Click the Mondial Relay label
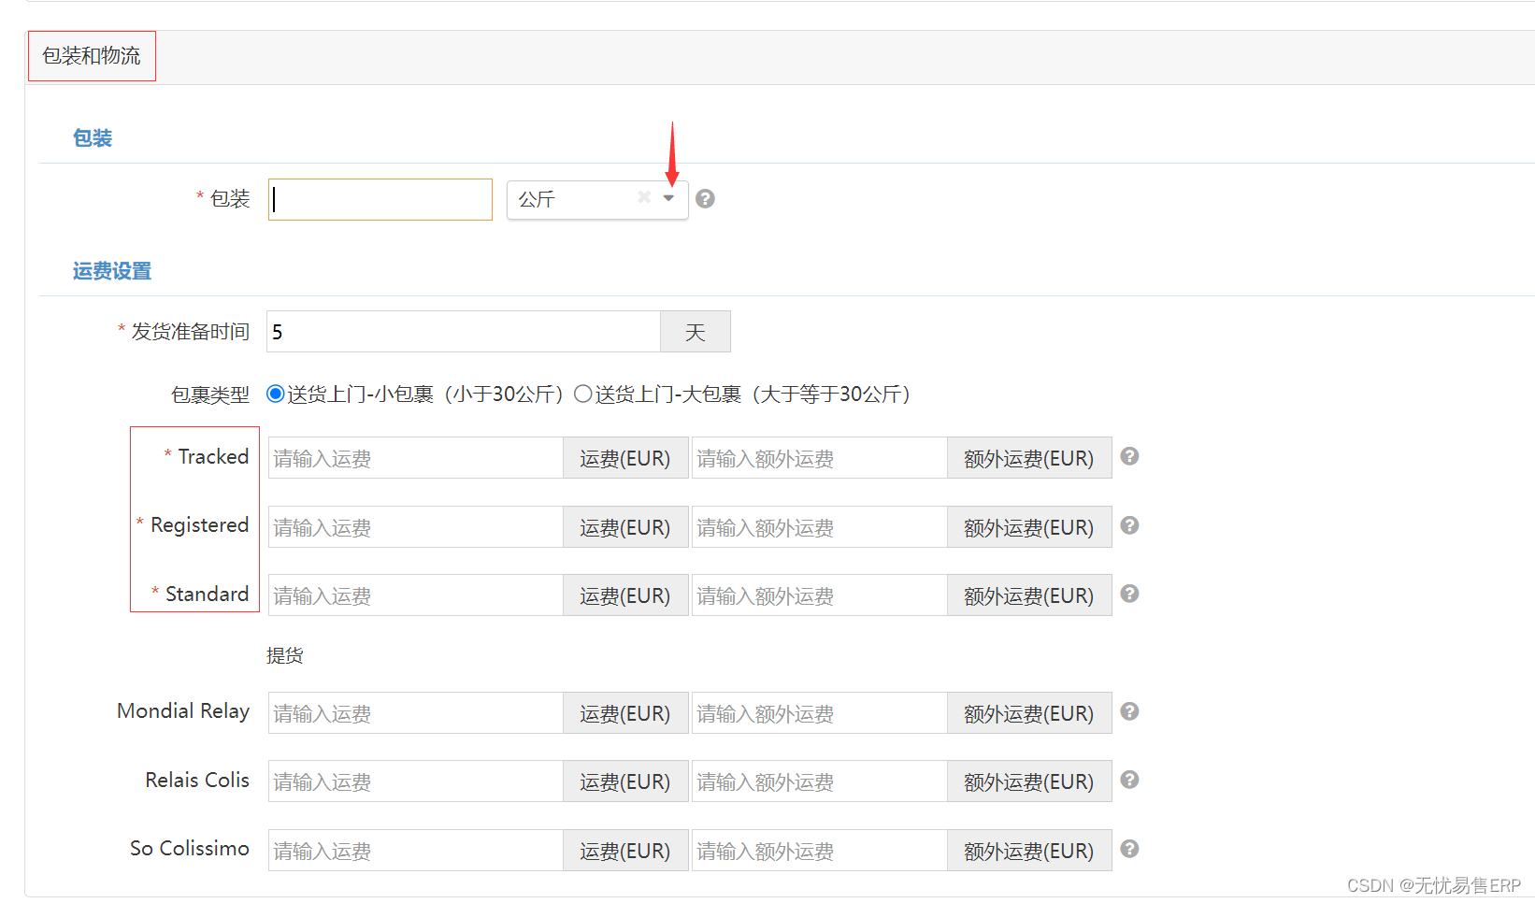The height and width of the screenshot is (903, 1535). click(183, 711)
